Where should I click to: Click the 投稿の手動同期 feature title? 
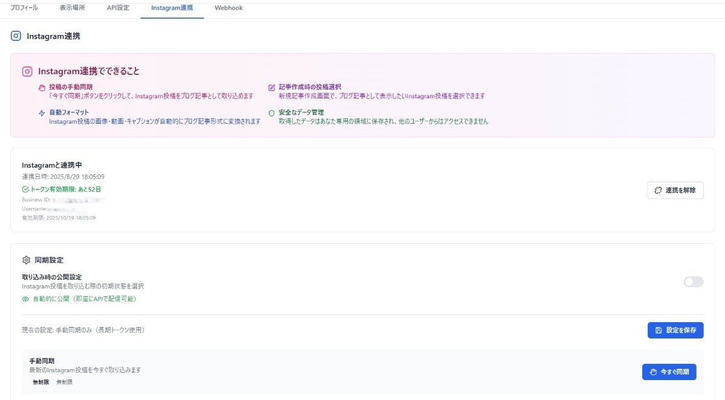71,87
